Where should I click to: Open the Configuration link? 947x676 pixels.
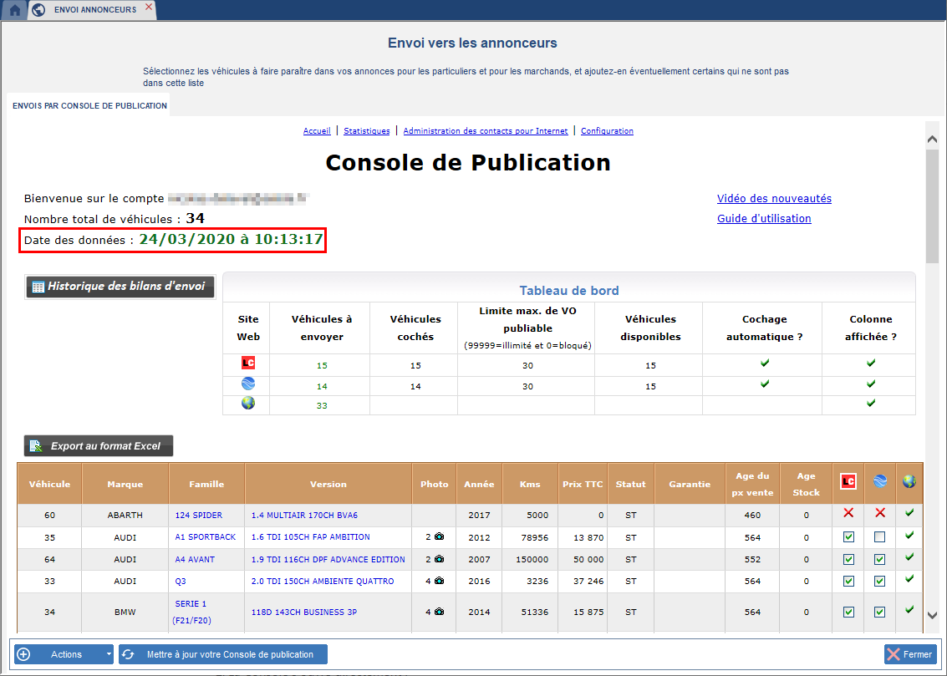click(607, 131)
